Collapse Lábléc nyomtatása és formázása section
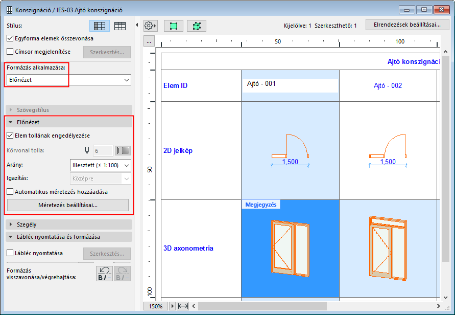 point(69,237)
